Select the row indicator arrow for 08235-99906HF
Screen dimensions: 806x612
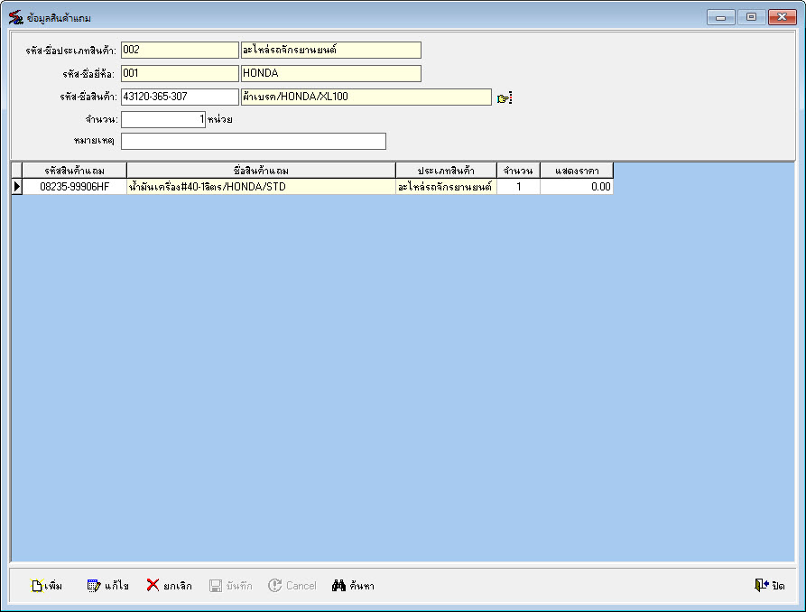click(17, 187)
